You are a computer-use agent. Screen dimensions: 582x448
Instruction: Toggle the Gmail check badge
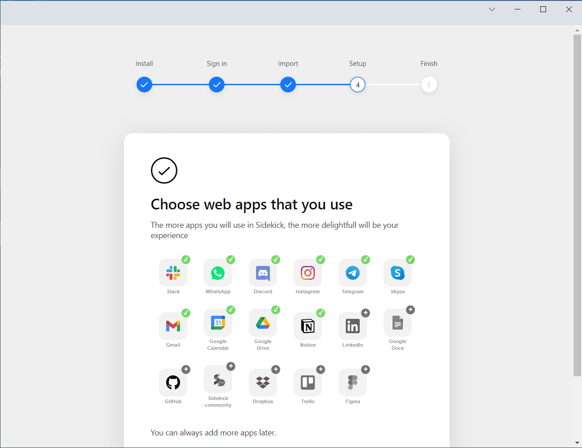coord(186,313)
